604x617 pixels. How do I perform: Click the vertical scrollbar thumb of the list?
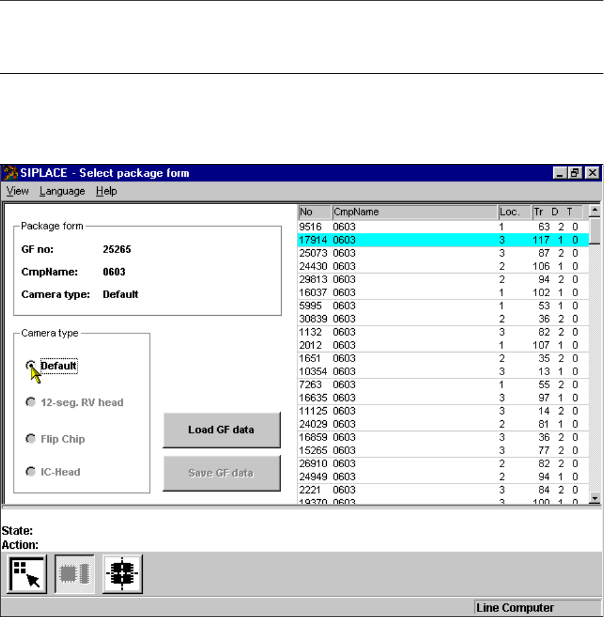595,231
